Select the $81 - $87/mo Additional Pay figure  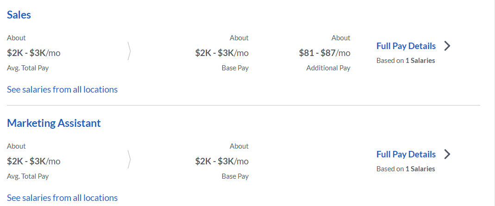(325, 53)
